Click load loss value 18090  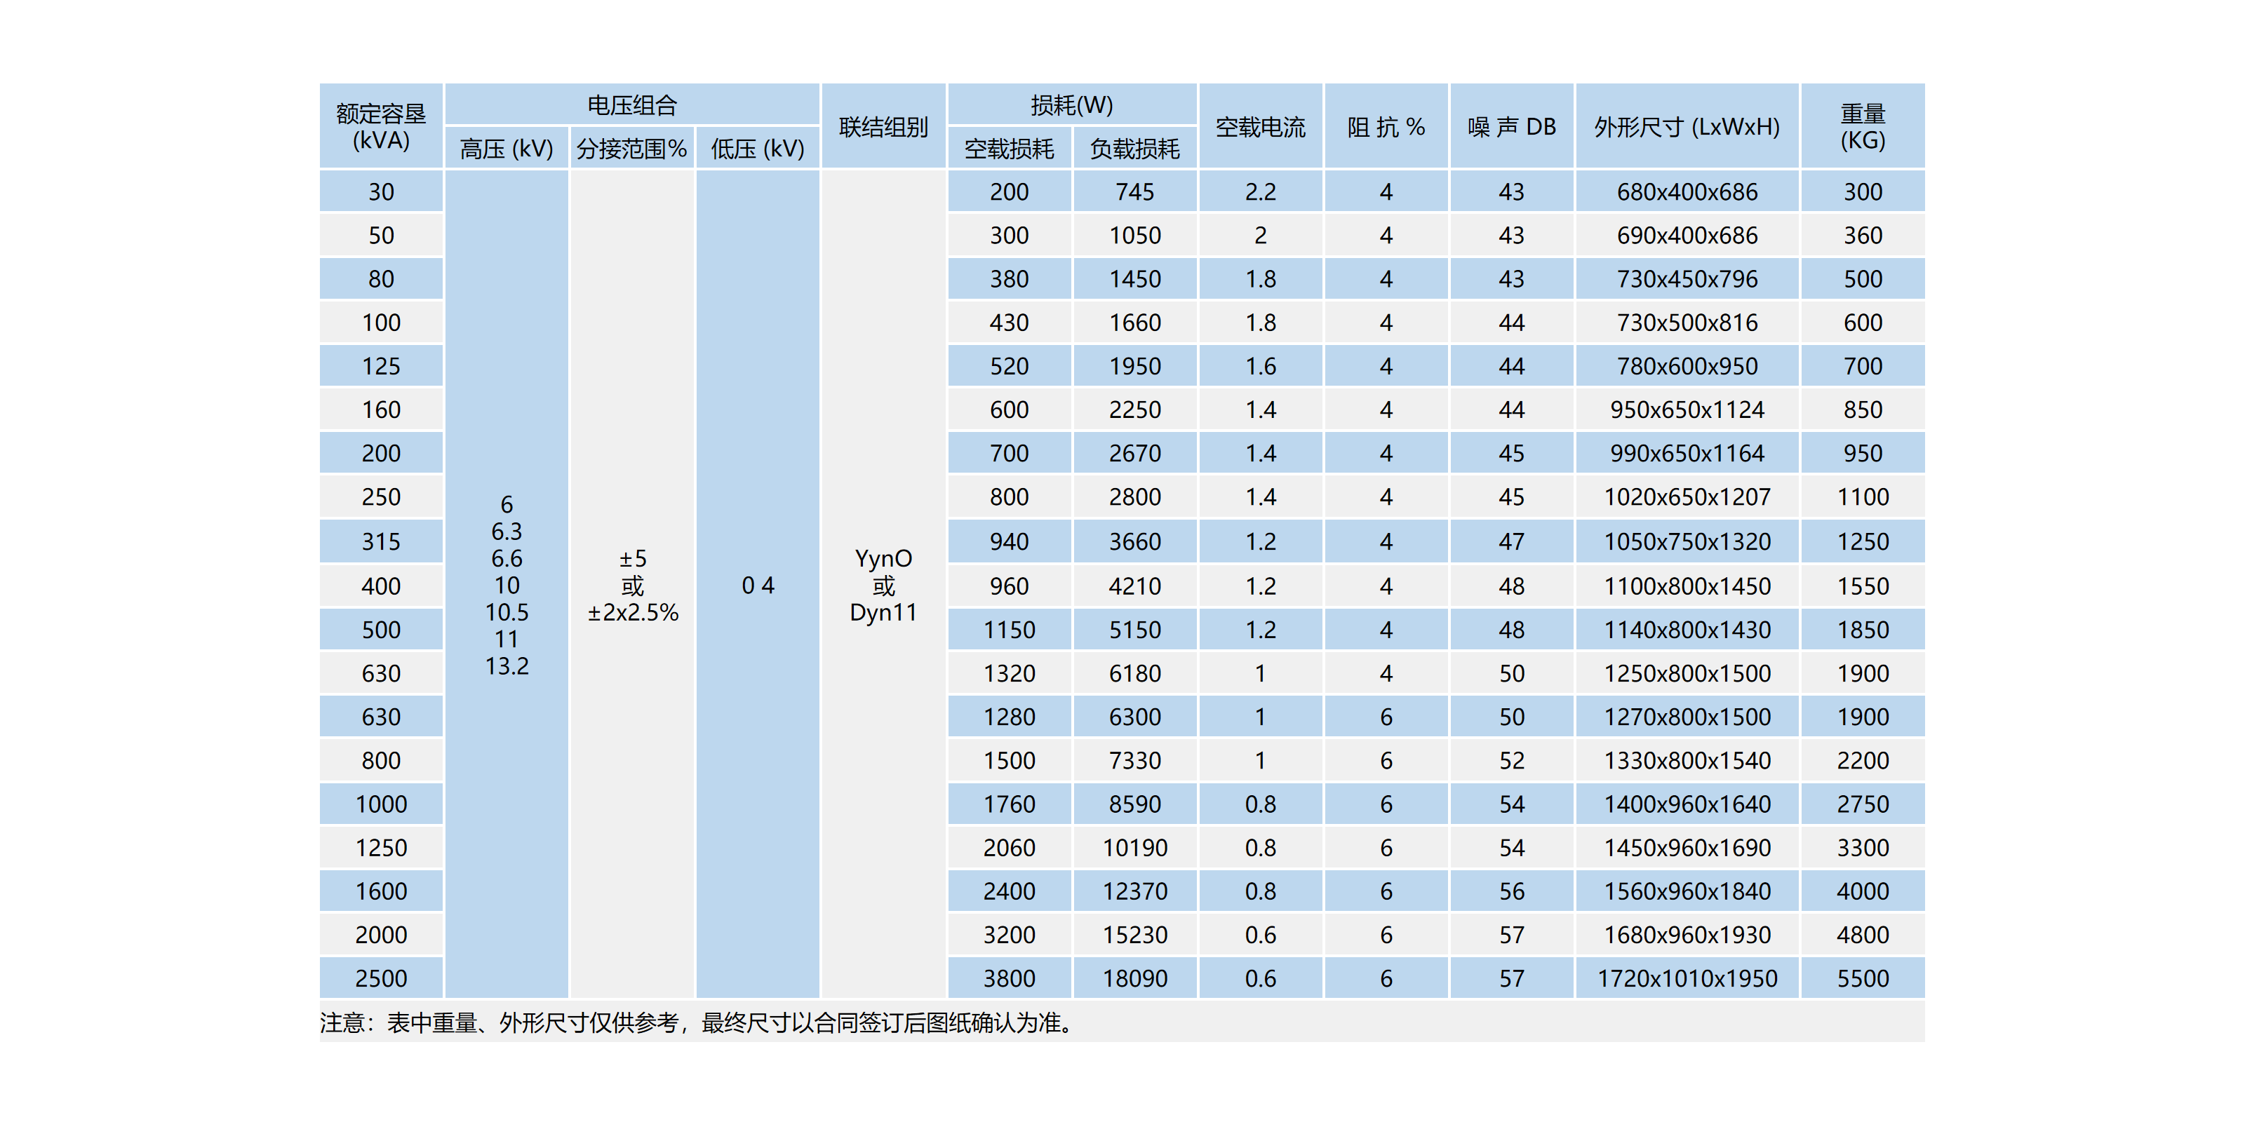pos(1134,978)
